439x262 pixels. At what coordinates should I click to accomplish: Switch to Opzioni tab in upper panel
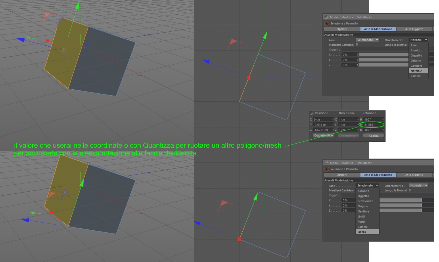(342, 29)
